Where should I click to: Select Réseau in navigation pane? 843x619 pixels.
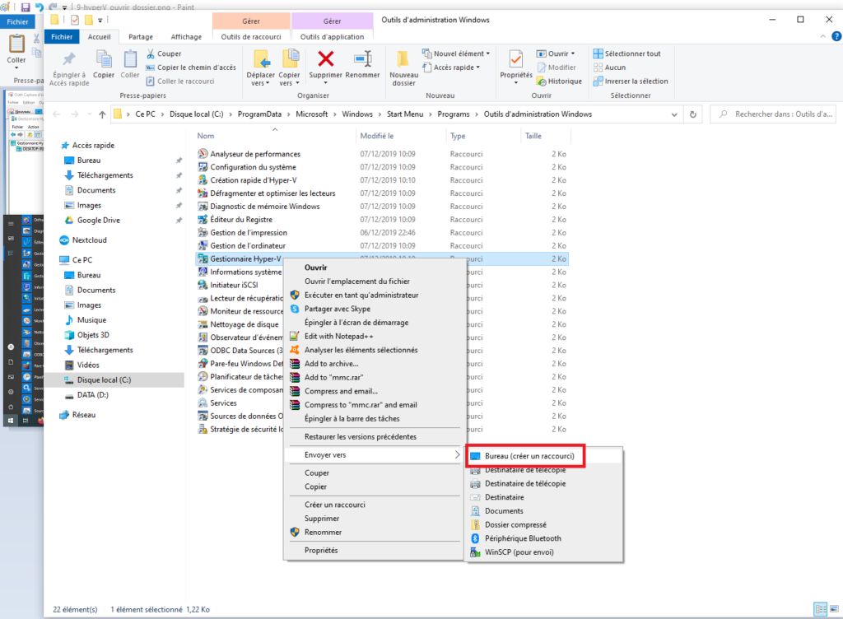coord(83,415)
